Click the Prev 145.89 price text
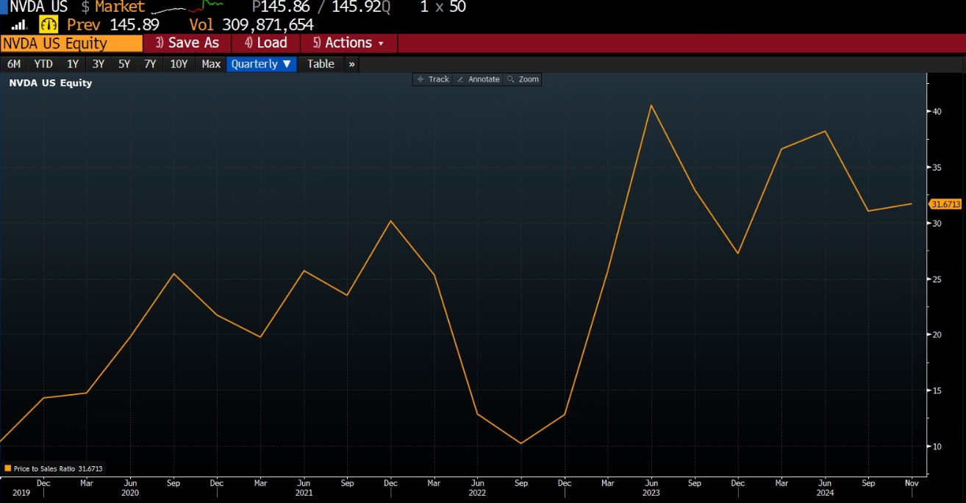 (x=112, y=25)
